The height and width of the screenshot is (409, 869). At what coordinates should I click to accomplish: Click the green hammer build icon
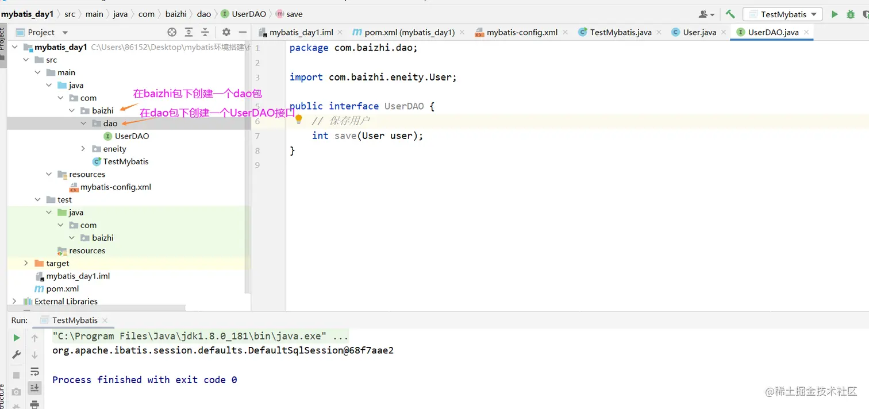(730, 14)
